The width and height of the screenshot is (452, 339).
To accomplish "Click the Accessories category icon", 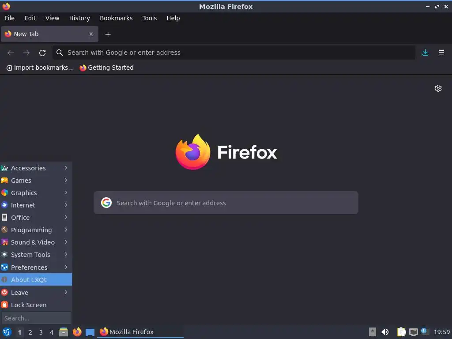I will click(4, 168).
